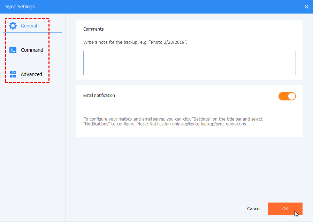The width and height of the screenshot is (313, 222).
Task: Select the terminal icon next to Command
Action: tap(13, 50)
